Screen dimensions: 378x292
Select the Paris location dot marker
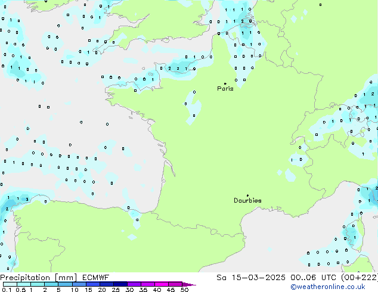click(225, 83)
